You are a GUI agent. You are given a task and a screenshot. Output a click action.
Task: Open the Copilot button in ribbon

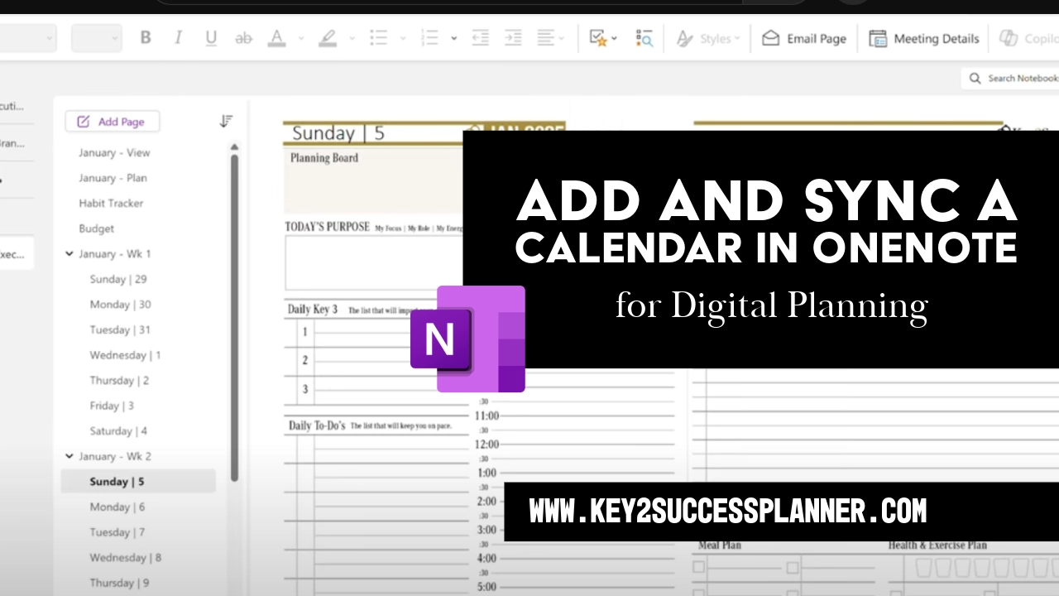click(1028, 38)
